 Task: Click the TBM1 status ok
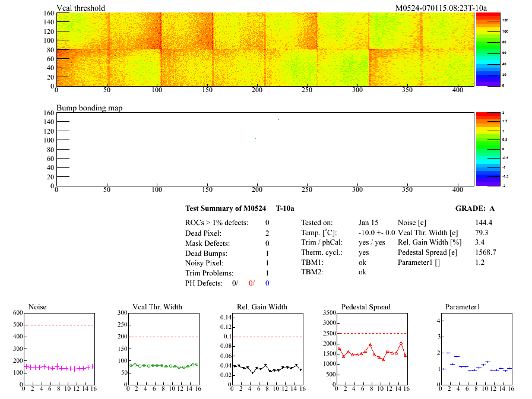click(x=362, y=262)
